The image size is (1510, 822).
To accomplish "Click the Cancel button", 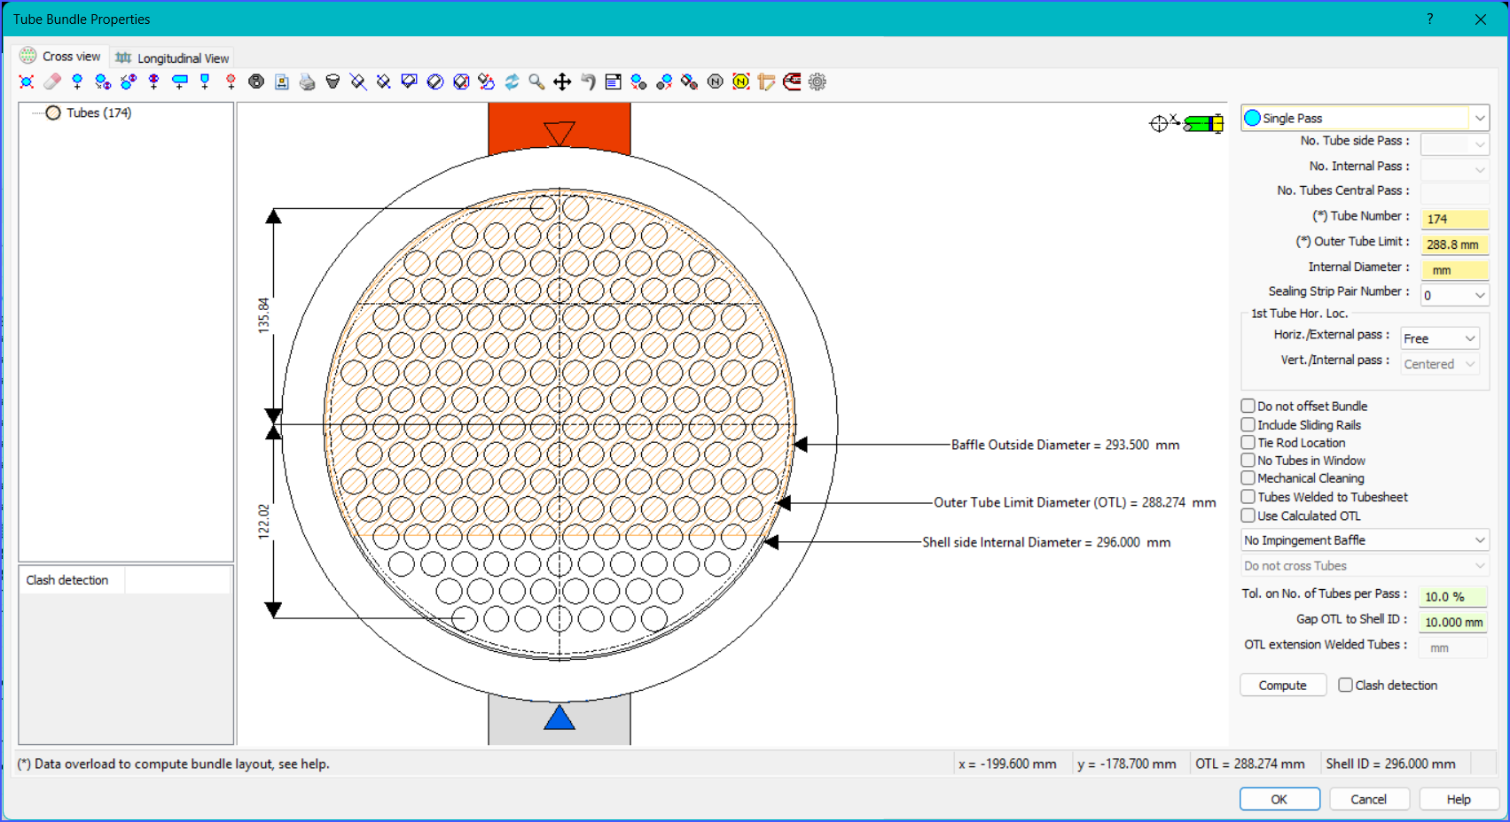I will tap(1368, 799).
